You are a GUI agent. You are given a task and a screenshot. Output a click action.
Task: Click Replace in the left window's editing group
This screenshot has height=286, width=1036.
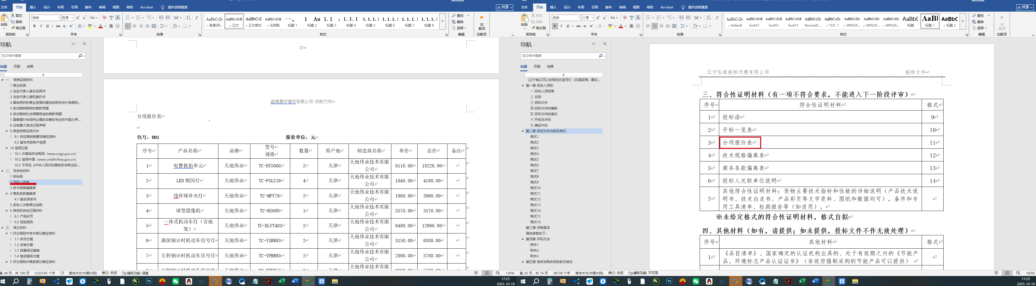click(458, 22)
